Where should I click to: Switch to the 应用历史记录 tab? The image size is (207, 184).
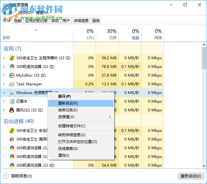point(36,21)
